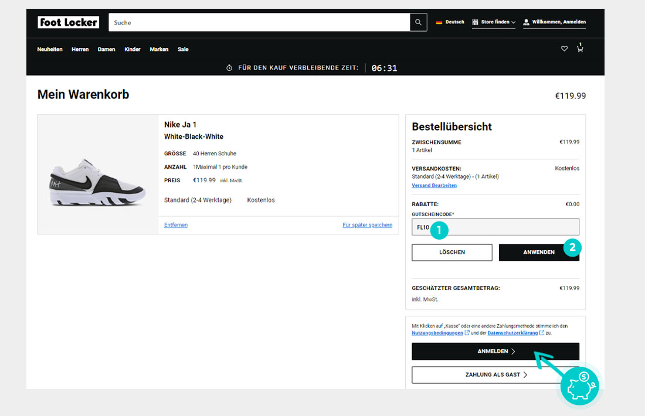Click the German flag language icon
This screenshot has height=416, width=645.
click(439, 22)
